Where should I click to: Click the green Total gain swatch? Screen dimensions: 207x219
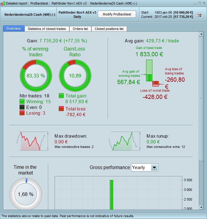pos(61,96)
